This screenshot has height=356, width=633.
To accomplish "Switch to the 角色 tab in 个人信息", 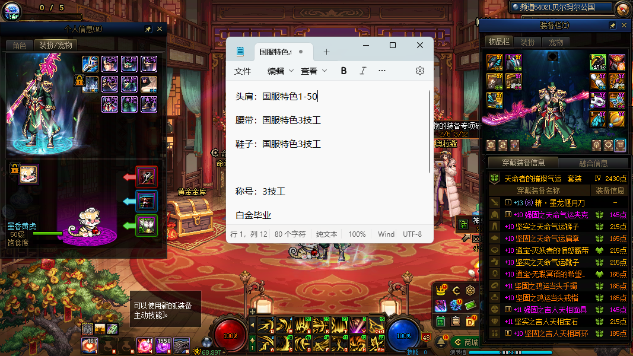I will (x=20, y=45).
